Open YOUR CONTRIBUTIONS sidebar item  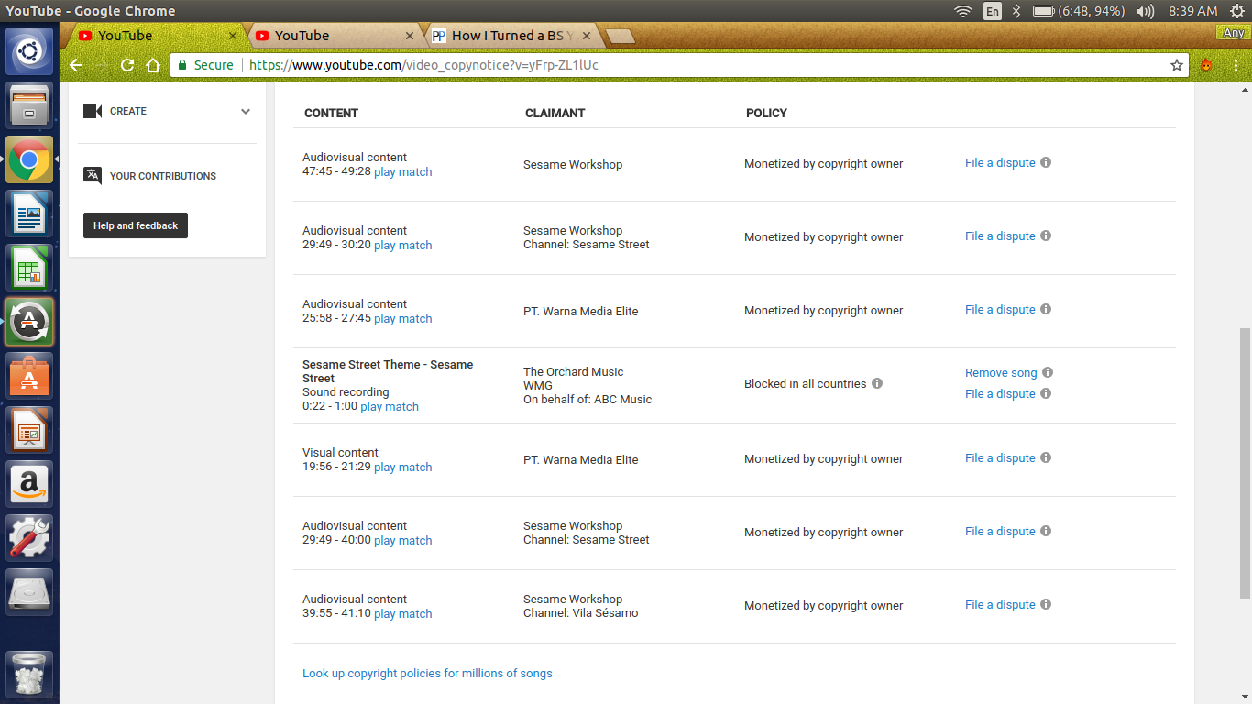tap(163, 176)
